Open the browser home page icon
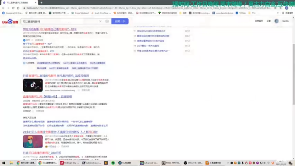295x166 pixels. pos(18,8)
